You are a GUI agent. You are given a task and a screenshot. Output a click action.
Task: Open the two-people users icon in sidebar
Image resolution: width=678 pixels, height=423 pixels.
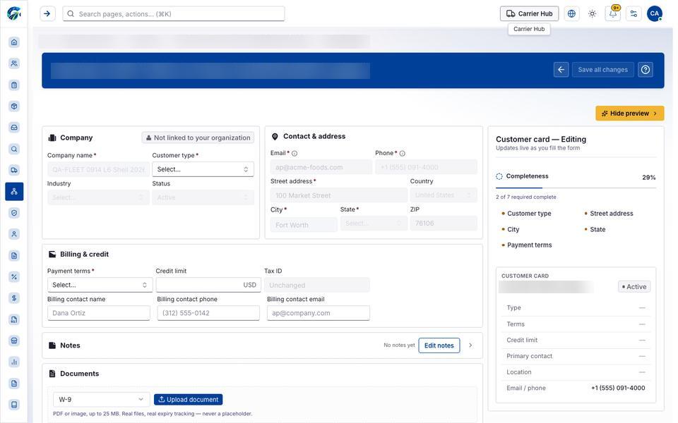pyautogui.click(x=14, y=63)
